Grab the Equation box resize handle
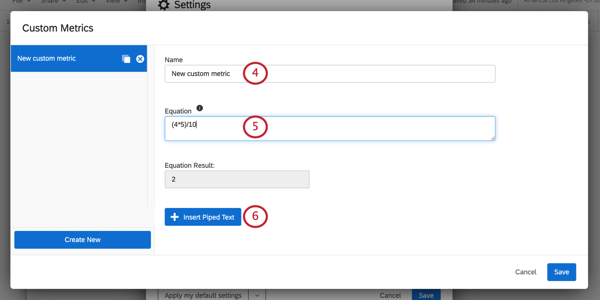 pyautogui.click(x=493, y=138)
